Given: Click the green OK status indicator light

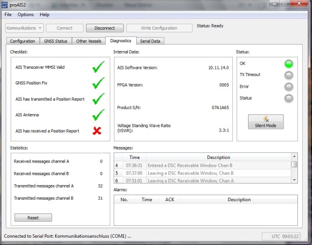Looking at the screenshot, I should click(289, 64).
